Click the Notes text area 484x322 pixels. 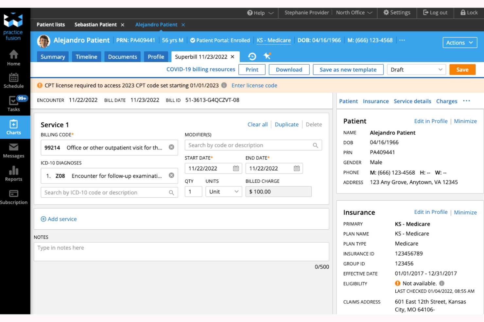(x=181, y=252)
